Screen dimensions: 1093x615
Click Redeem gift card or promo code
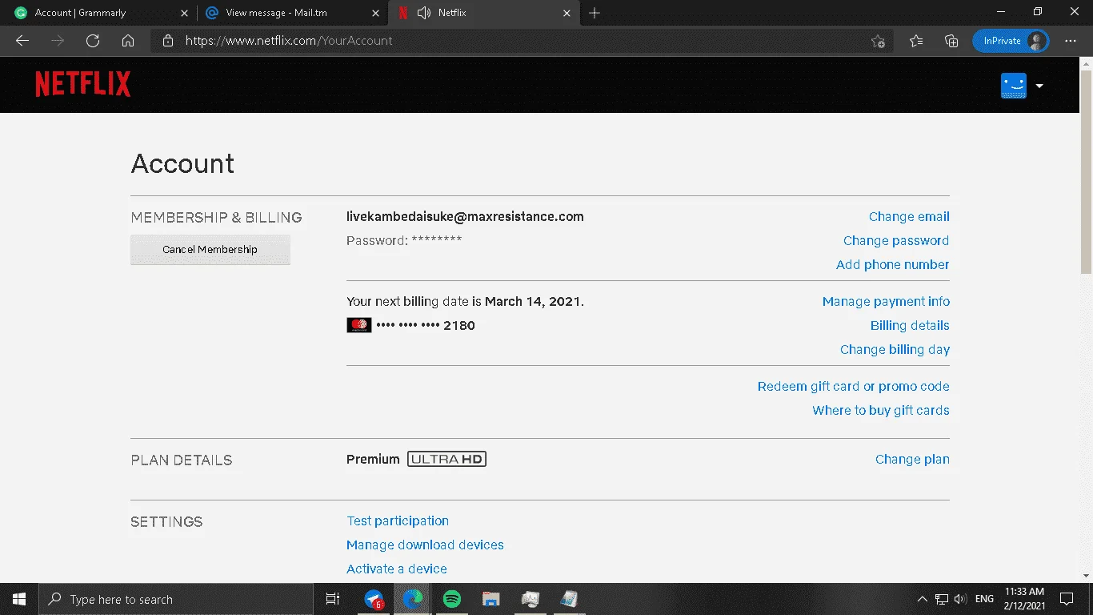pos(854,387)
